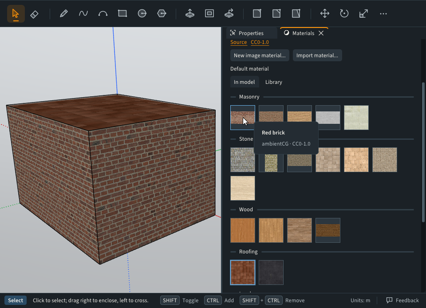Click the Materials panel vertical scrollbar
The image size is (426, 308).
[423, 152]
